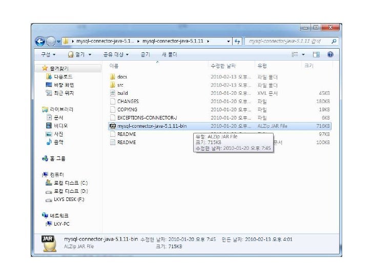The image size is (373, 280).
Task: Click the search magnifier icon
Action: click(334, 42)
